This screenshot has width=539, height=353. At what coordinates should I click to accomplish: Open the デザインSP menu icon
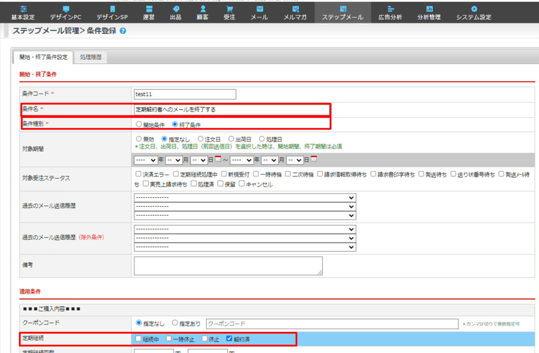coord(112,9)
